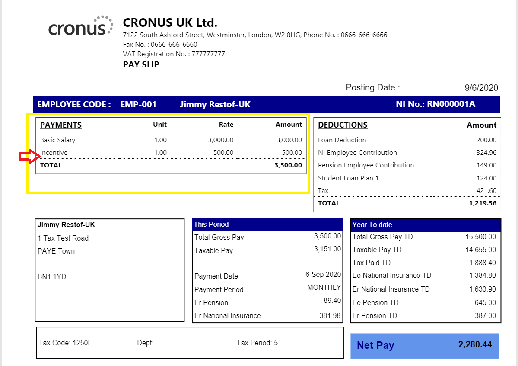Select the posting date value 9/6/2020
The height and width of the screenshot is (366, 518).
click(x=481, y=88)
